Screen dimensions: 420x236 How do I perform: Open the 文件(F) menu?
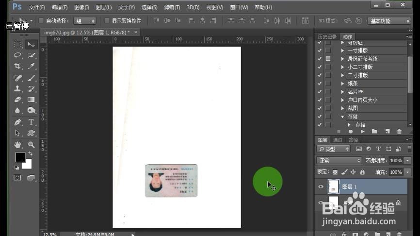click(x=37, y=7)
